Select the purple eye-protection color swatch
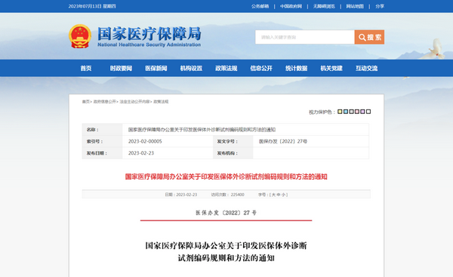453x277 pixels. coord(362,112)
